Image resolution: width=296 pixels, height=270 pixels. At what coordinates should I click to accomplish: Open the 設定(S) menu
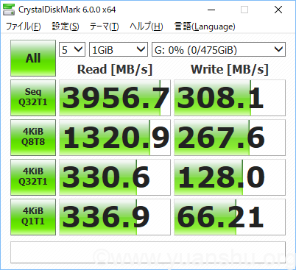click(x=66, y=26)
